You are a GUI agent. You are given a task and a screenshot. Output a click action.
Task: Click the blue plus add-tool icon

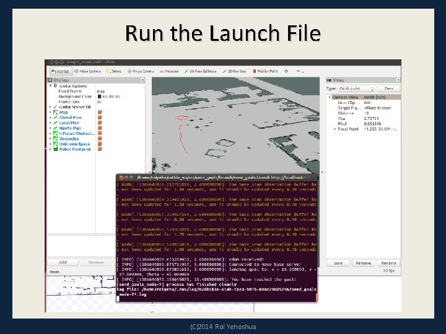[x=286, y=71]
